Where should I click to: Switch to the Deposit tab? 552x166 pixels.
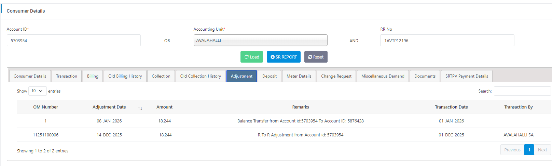tap(270, 76)
